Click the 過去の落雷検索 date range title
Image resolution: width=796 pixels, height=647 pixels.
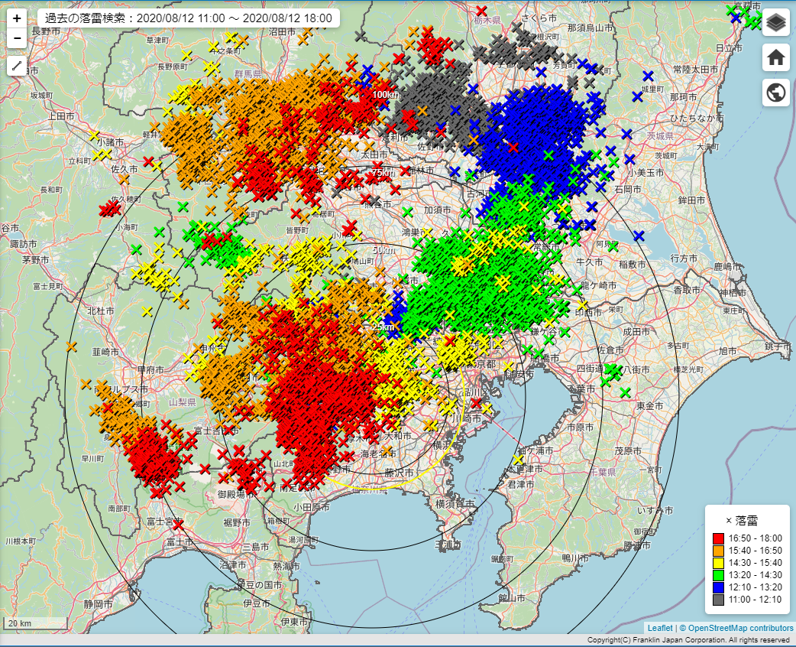[x=188, y=18]
